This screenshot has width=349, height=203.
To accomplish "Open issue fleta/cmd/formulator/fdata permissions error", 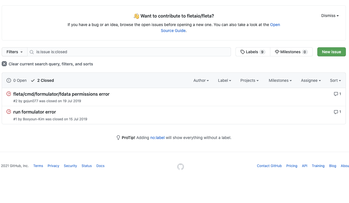I will 61,94.
